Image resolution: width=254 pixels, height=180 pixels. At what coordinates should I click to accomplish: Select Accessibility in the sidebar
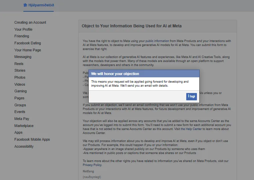pos(24,147)
